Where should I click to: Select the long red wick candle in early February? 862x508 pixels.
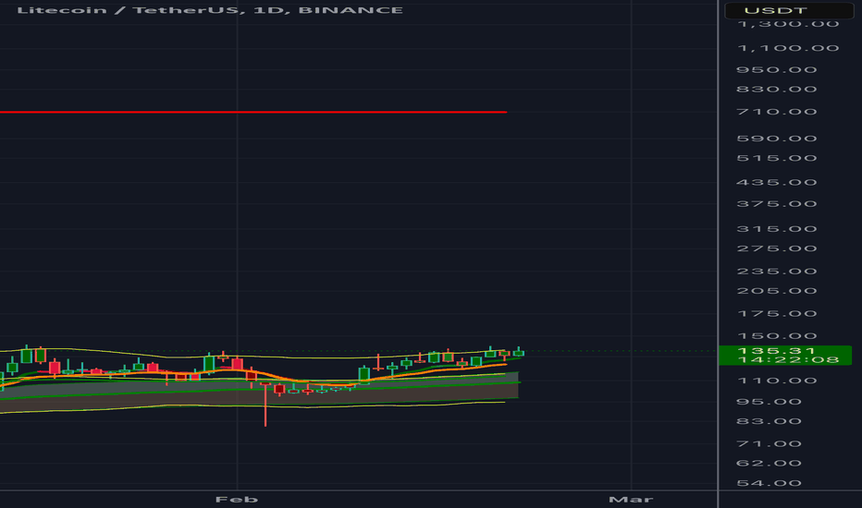(x=265, y=405)
